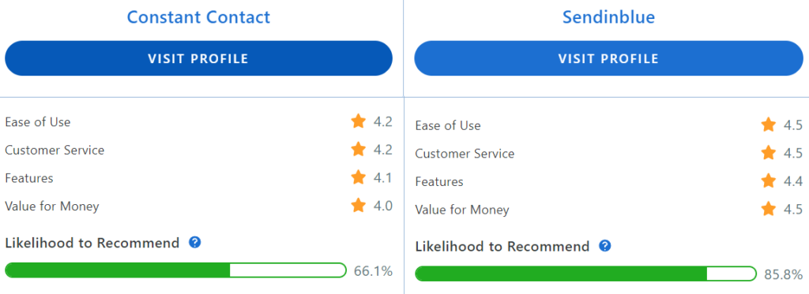Open the Constant Contact Visit Profile button
This screenshot has height=294, width=809.
click(198, 58)
